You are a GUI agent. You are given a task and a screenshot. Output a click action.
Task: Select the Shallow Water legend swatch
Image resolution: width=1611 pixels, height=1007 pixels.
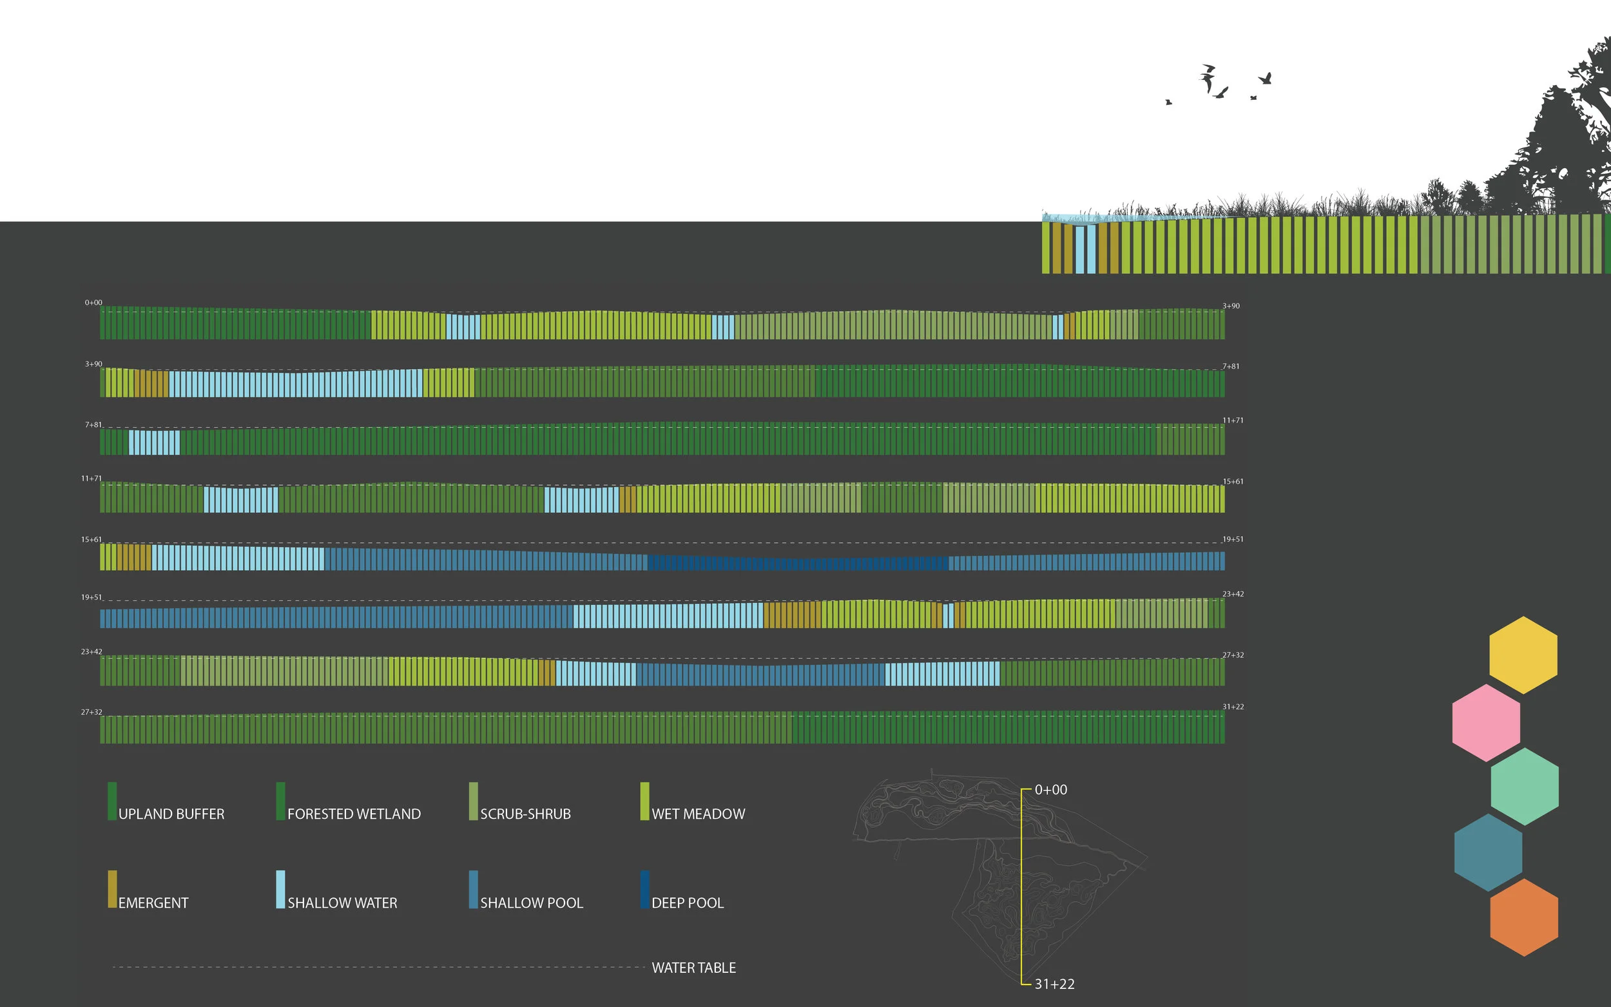[280, 888]
